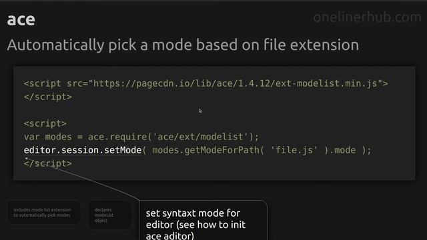Click the final closing "</script>" tag
427x240 pixels.
tap(48, 163)
